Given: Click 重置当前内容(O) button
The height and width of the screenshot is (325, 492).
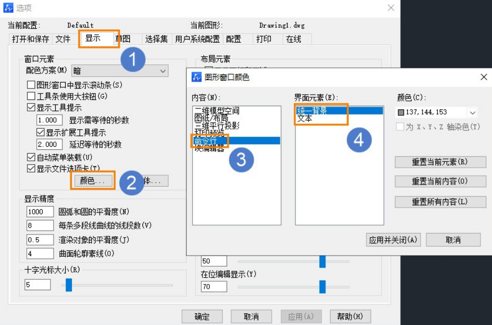Looking at the screenshot, I should pos(440,181).
